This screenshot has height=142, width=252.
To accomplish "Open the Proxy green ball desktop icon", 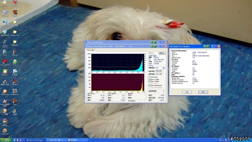I will click(x=15, y=62).
